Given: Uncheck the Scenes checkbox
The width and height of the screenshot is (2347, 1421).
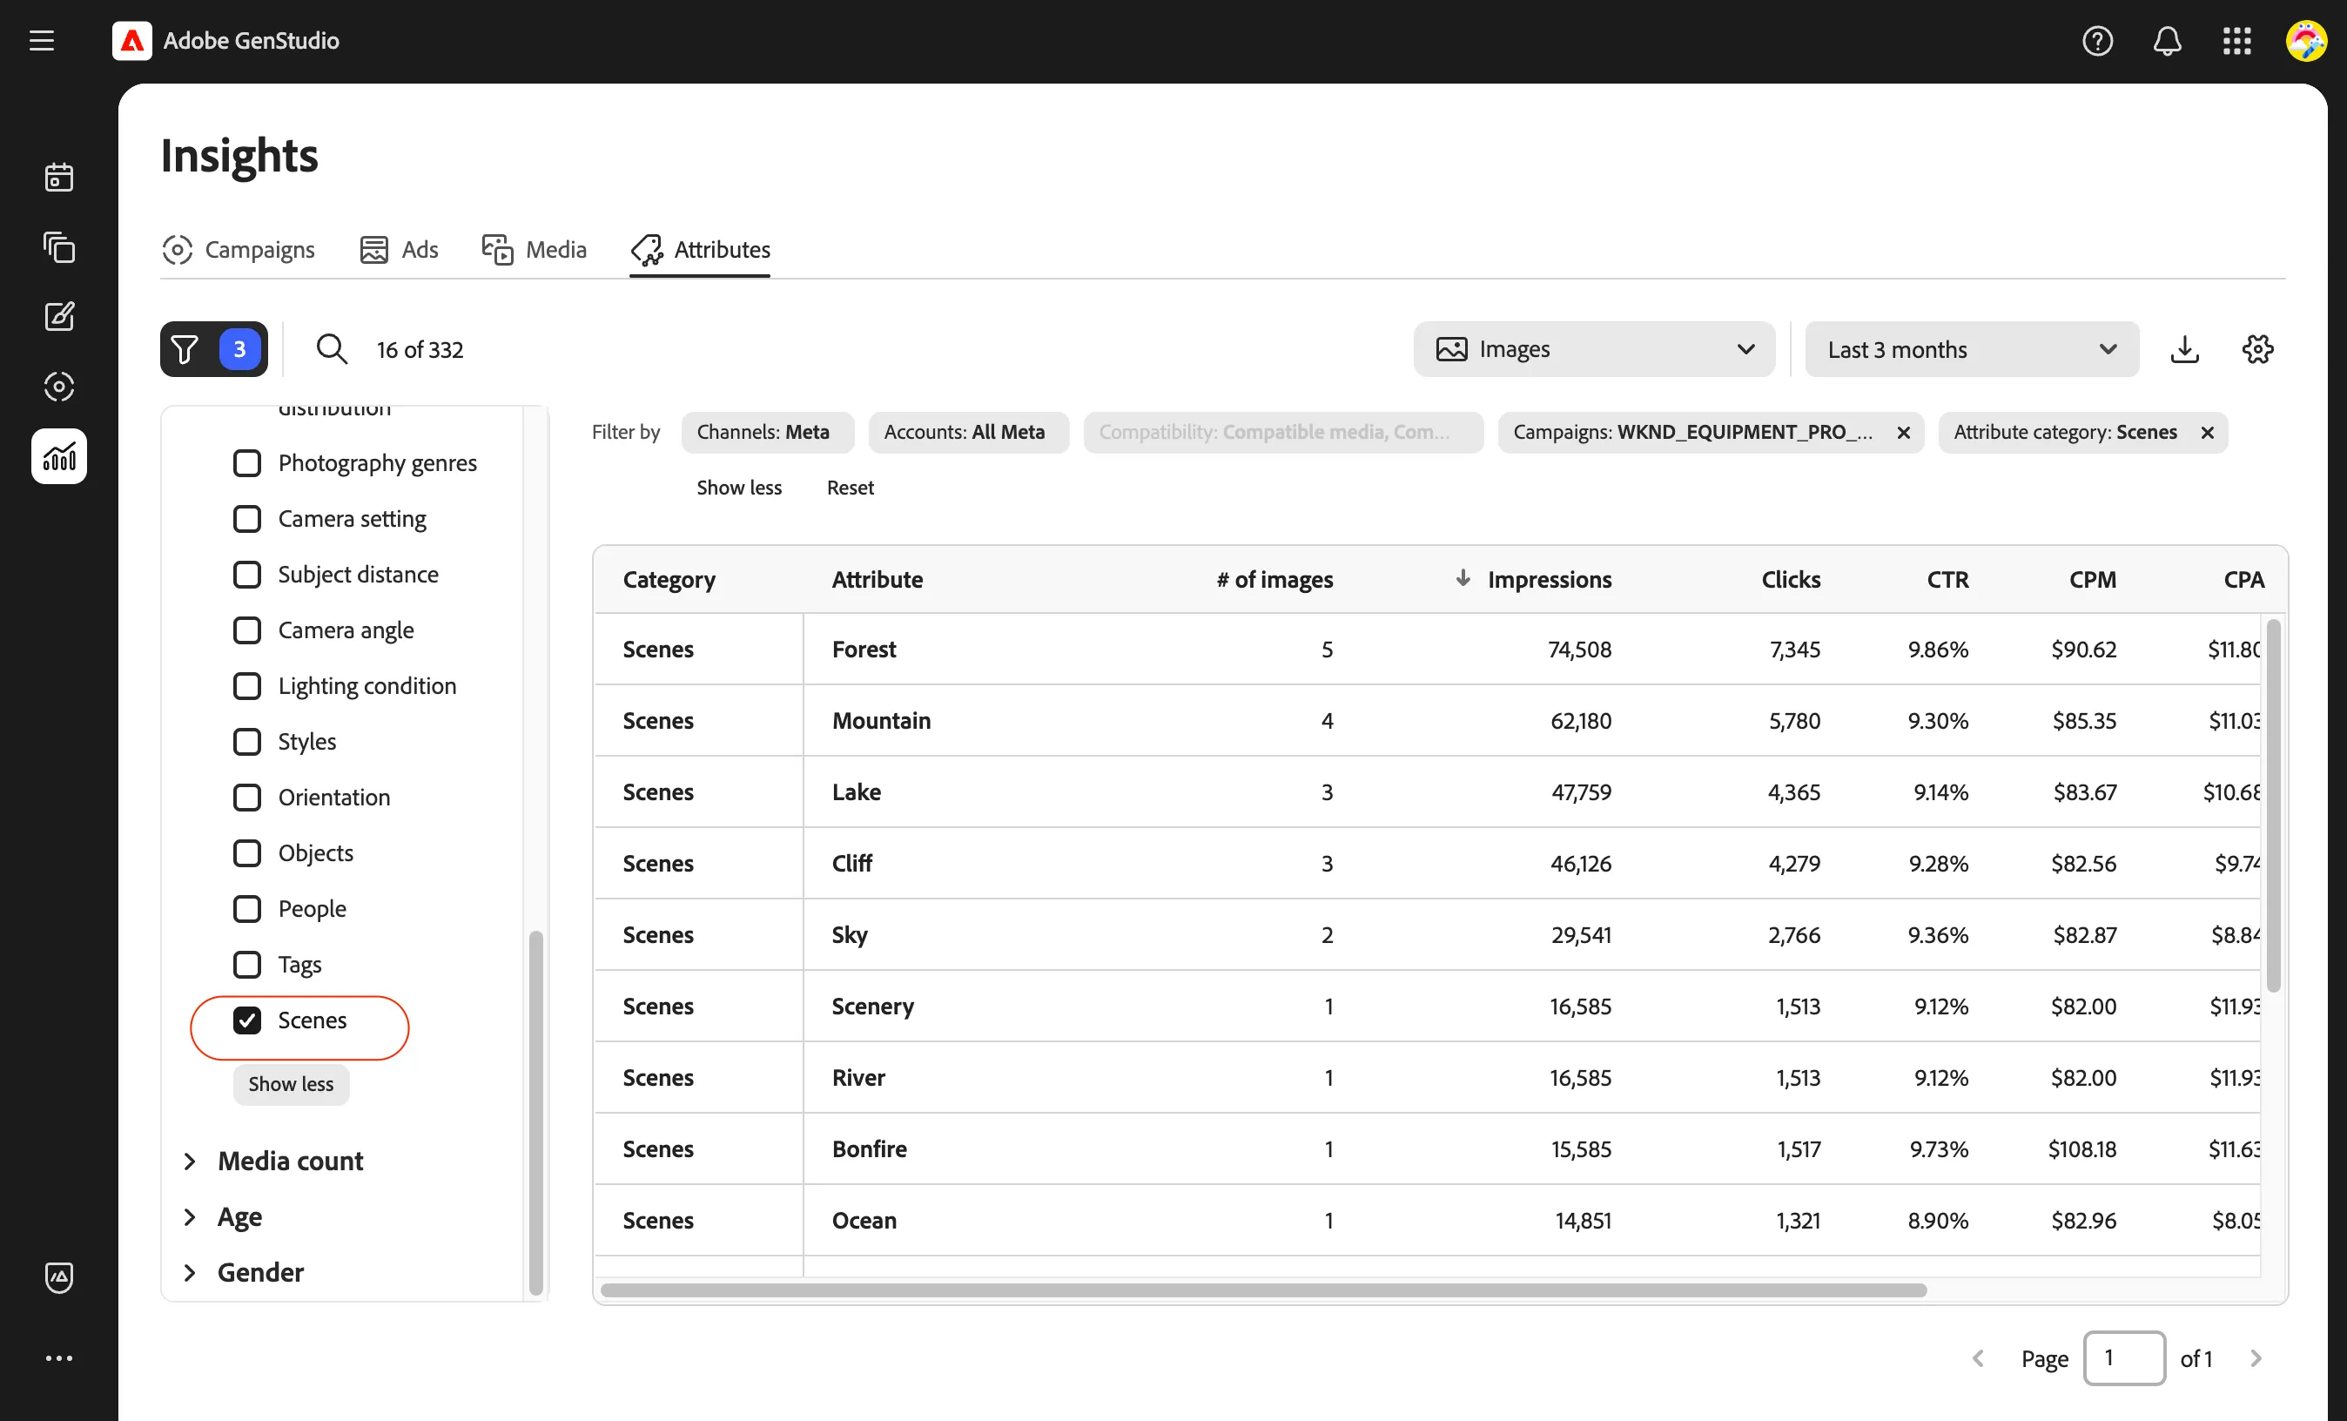Looking at the screenshot, I should tap(246, 1020).
